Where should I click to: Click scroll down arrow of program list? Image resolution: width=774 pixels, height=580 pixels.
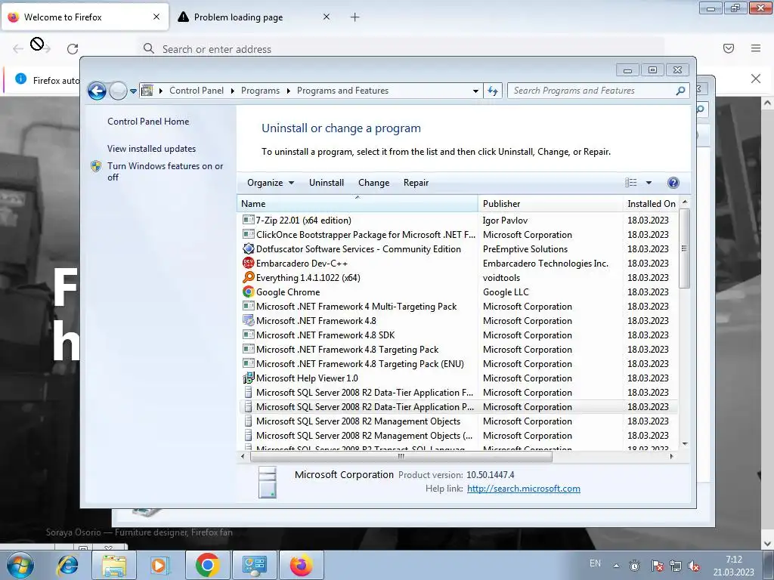coord(685,444)
